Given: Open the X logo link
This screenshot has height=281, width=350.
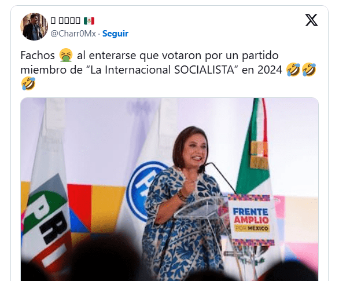Looking at the screenshot, I should (311, 20).
